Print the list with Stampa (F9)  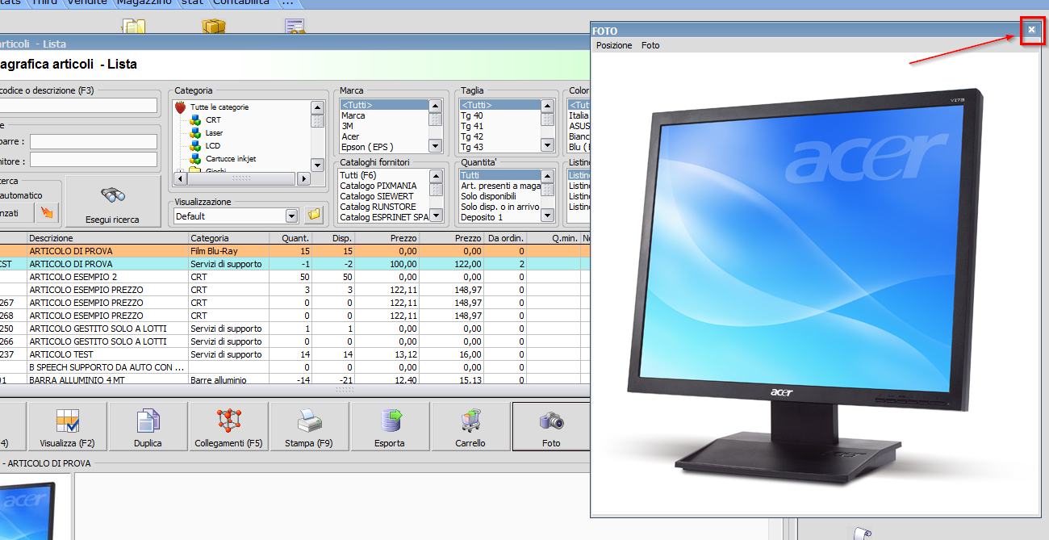tap(309, 426)
